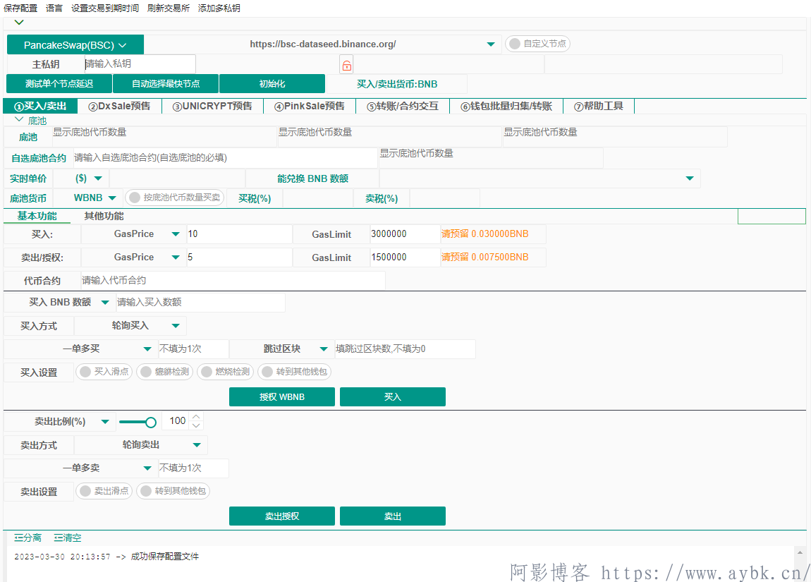Toggle 按底池代币数量买卖 switch

click(x=174, y=198)
